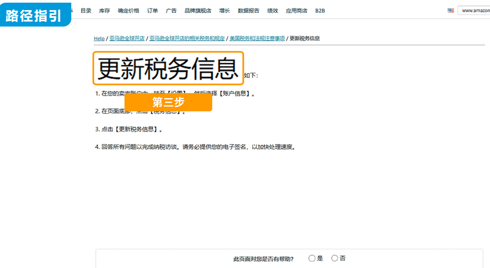Follow the Help breadcrumb link
Image resolution: width=490 pixels, height=268 pixels.
click(99, 38)
